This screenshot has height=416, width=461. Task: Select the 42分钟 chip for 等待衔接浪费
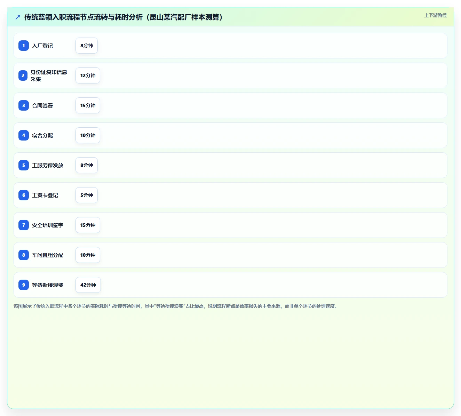(88, 285)
